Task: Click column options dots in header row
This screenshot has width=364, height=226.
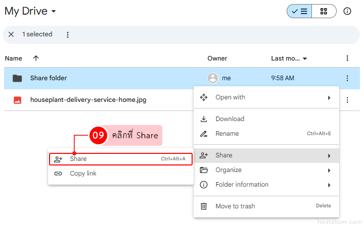Action: tap(347, 59)
